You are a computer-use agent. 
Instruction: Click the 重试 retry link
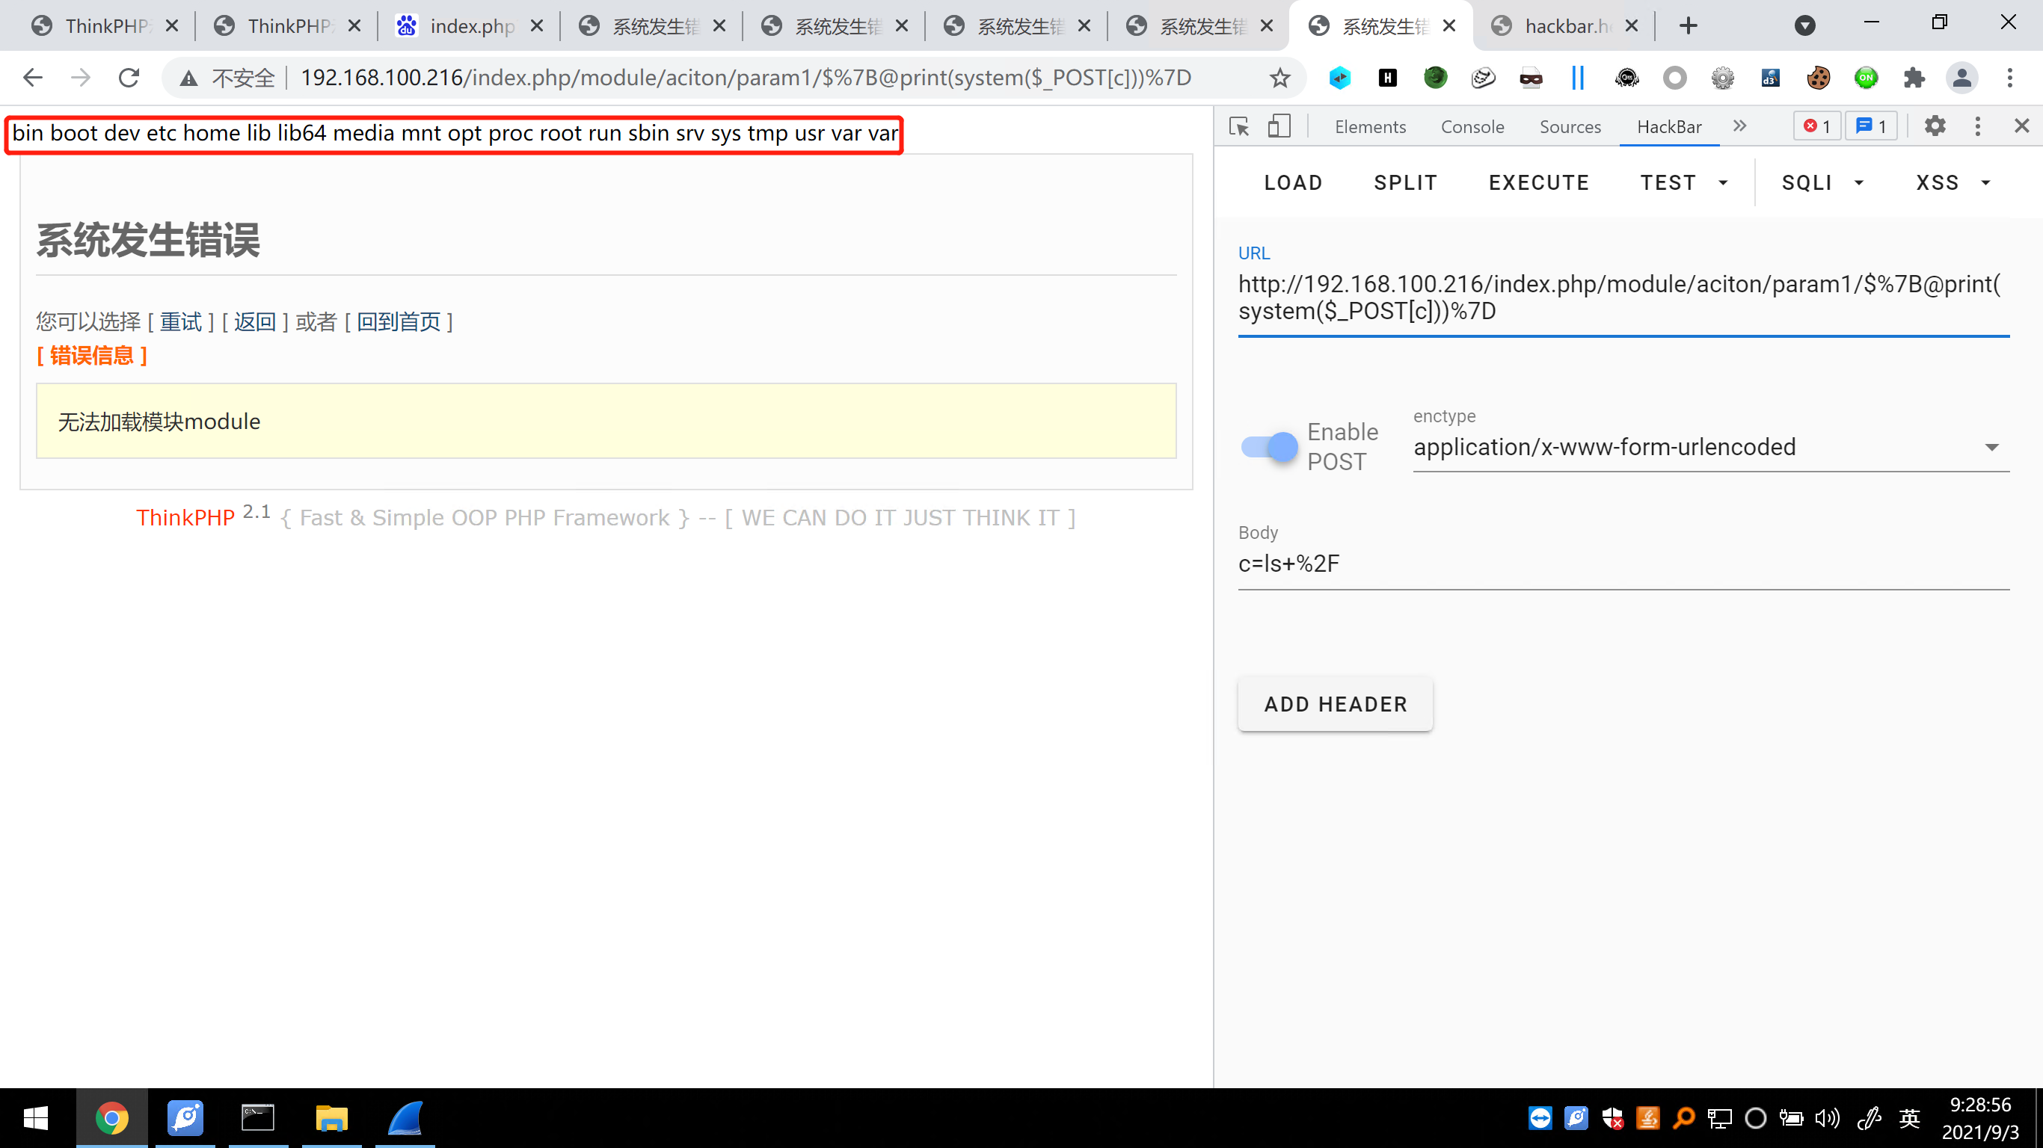tap(181, 322)
